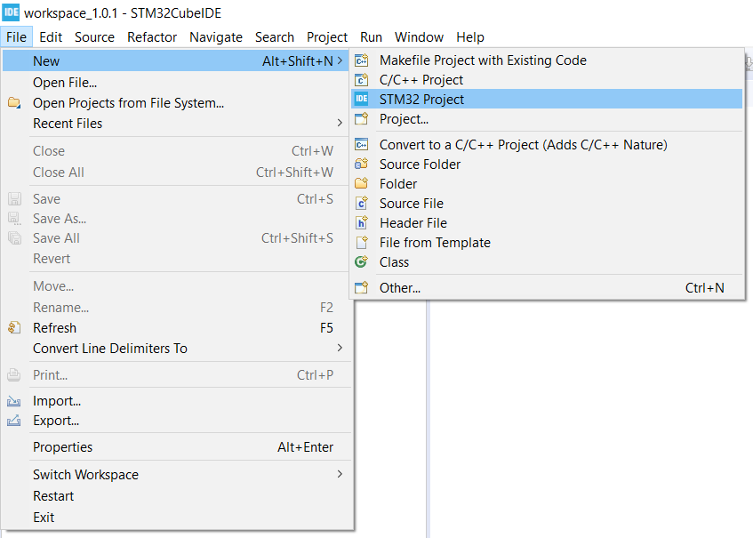Choose Import... from the File menu

[176, 401]
